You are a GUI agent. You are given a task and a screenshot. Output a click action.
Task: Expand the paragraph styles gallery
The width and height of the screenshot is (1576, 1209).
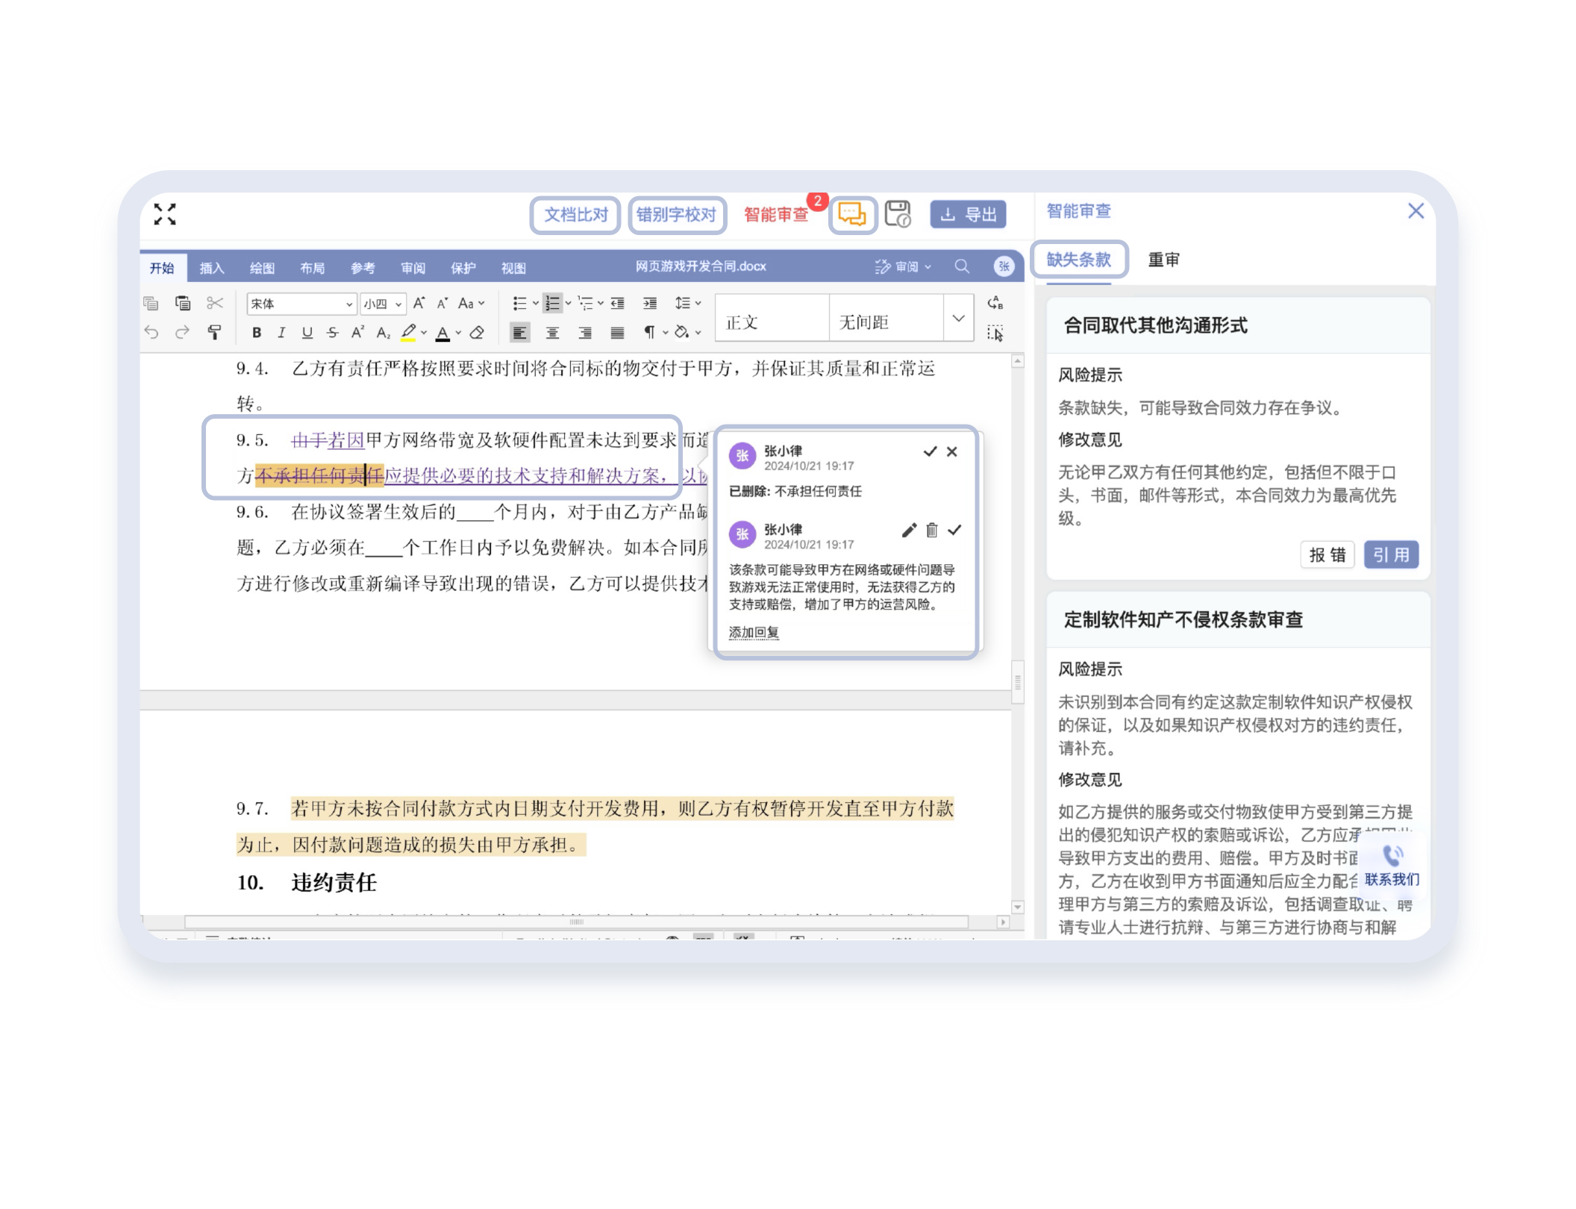[x=958, y=319]
